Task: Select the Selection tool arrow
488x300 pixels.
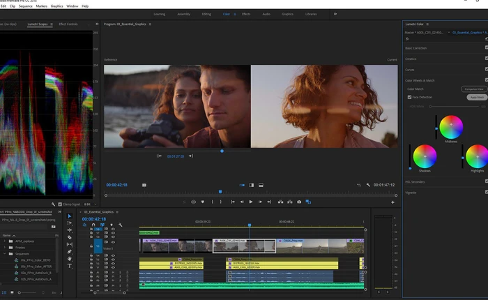Action: coord(70,216)
